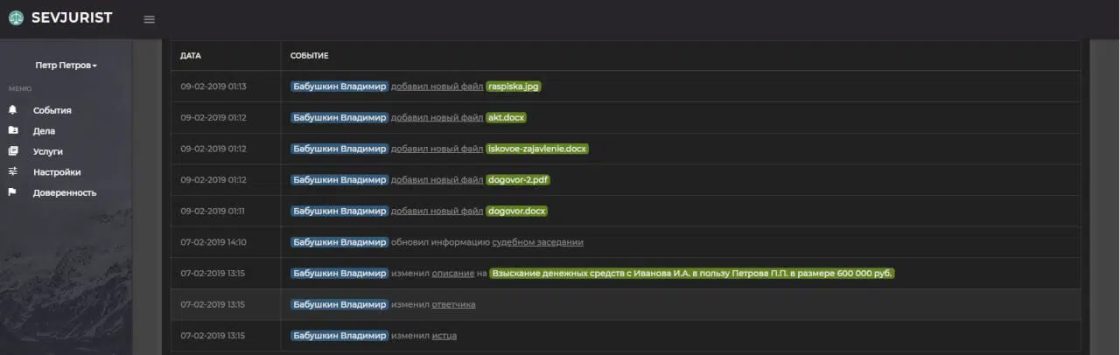The image size is (1120, 355).
Task: Click Бабушкин Владимир tag in dogovor.docx row
Action: (x=339, y=211)
